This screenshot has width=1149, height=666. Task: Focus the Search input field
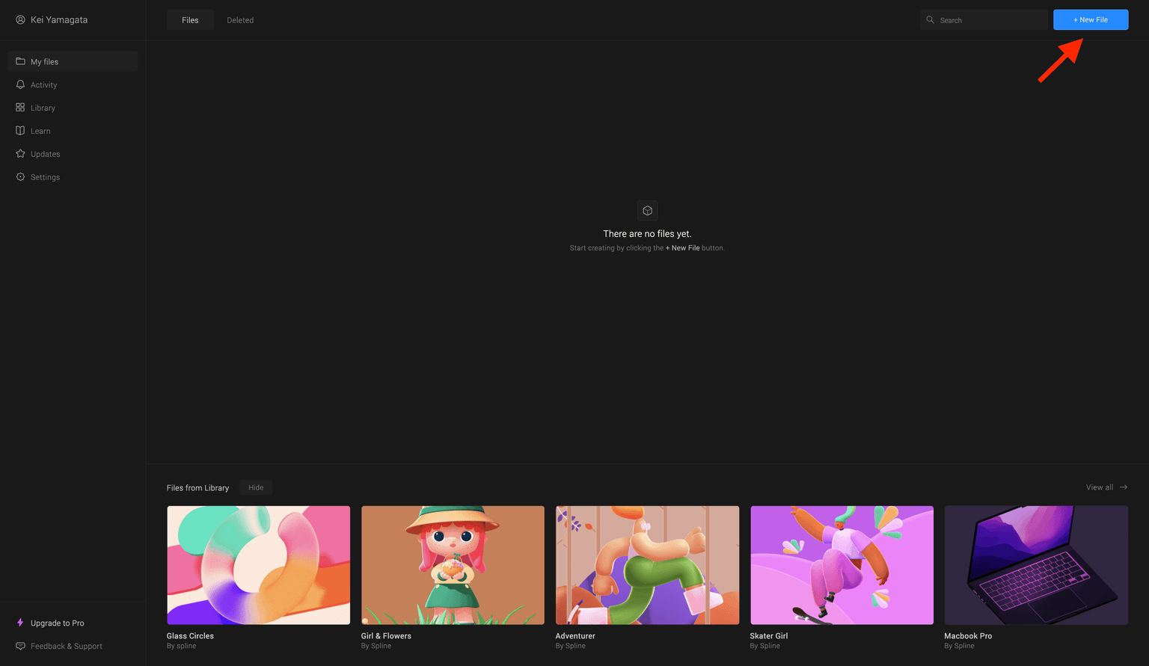tap(984, 20)
